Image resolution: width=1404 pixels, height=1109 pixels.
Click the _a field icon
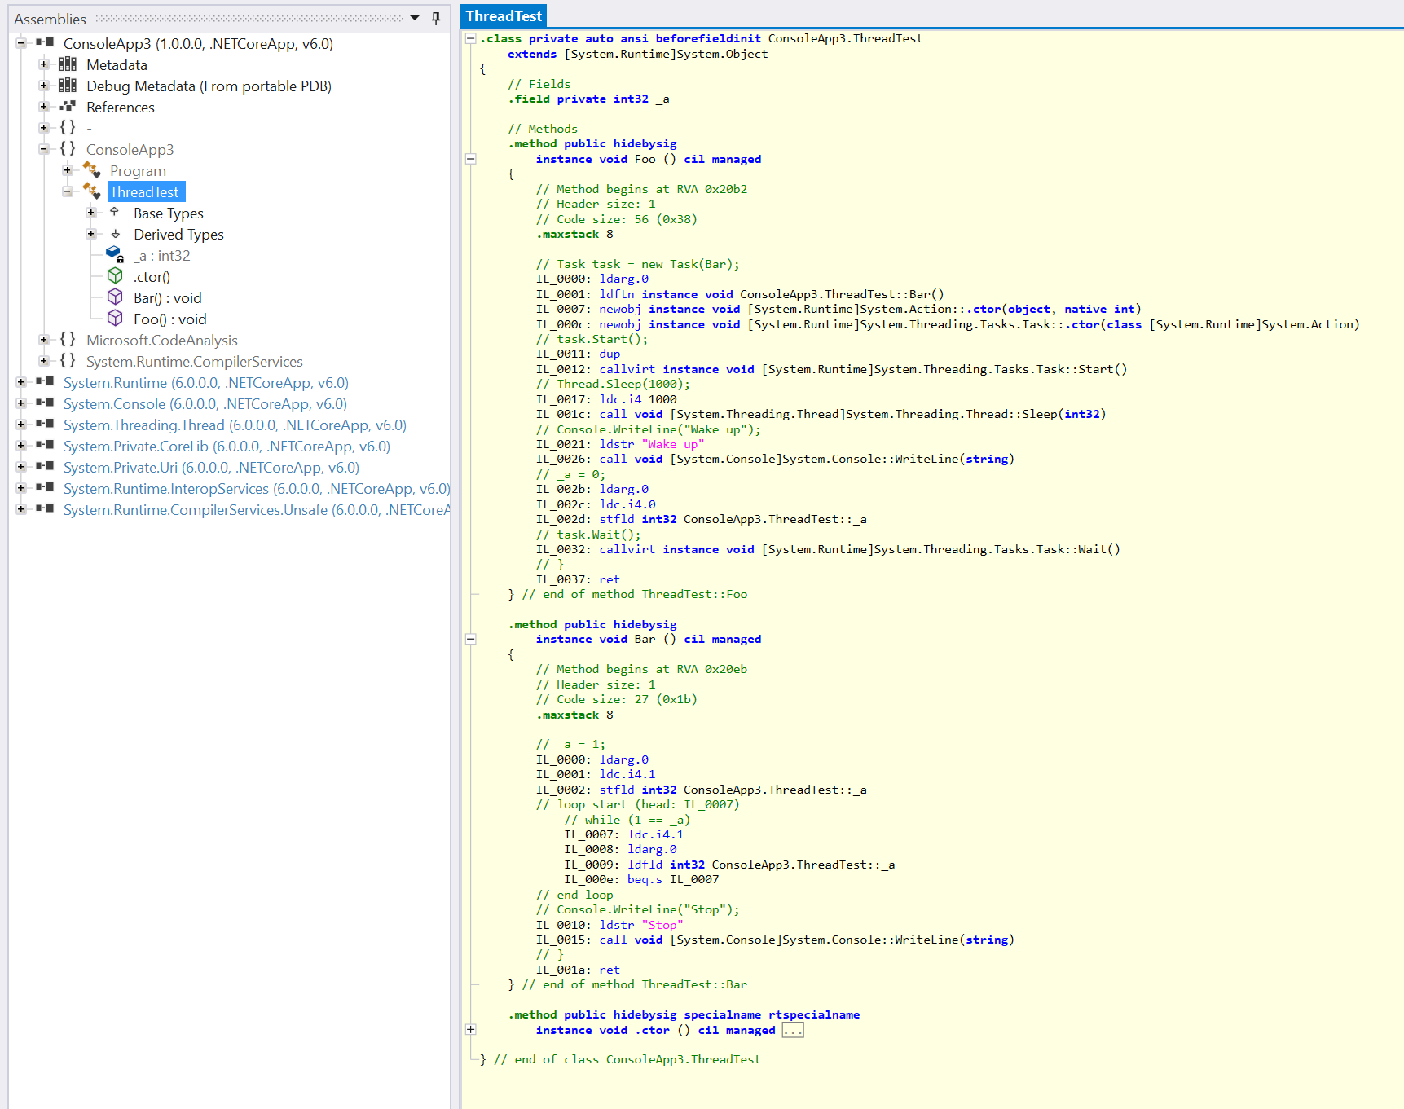[x=115, y=255]
